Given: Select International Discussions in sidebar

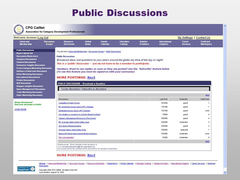Looking at the screenshot, I should tap(28, 77).
